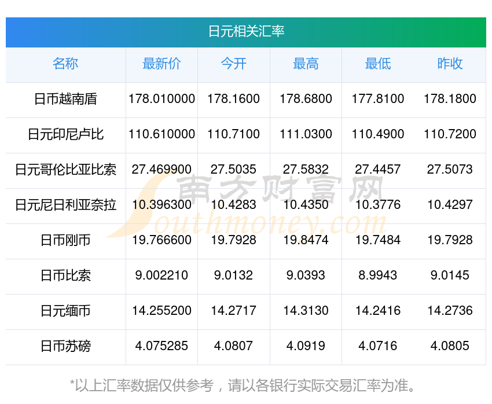Screen dimensions: 492x404
Task: Click the disclaimer footnote about 汇率数据仅供参考
Action: [243, 385]
